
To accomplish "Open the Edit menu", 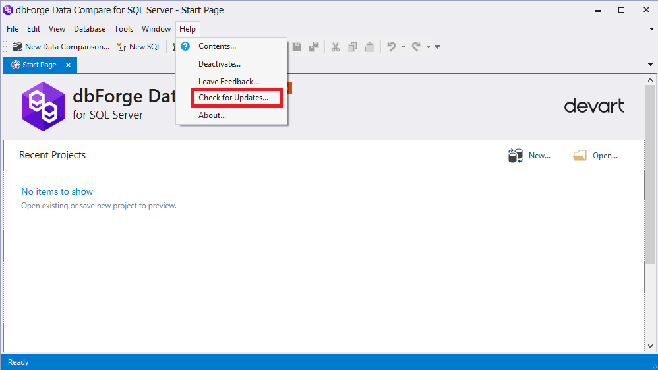I will pyautogui.click(x=34, y=29).
